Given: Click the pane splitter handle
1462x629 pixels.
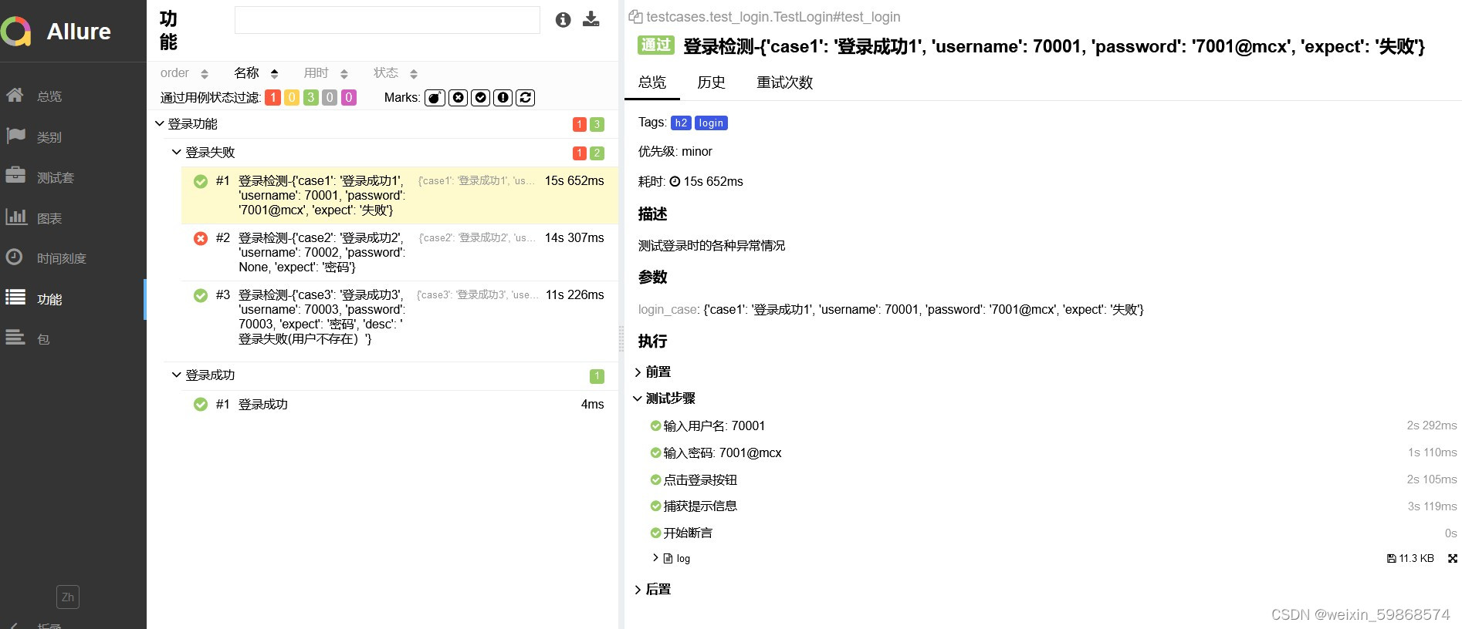Looking at the screenshot, I should 621,339.
